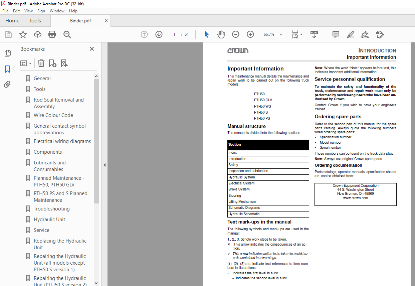Collapse the navigation pane arrow
415x286 pixels.
pos(105,165)
